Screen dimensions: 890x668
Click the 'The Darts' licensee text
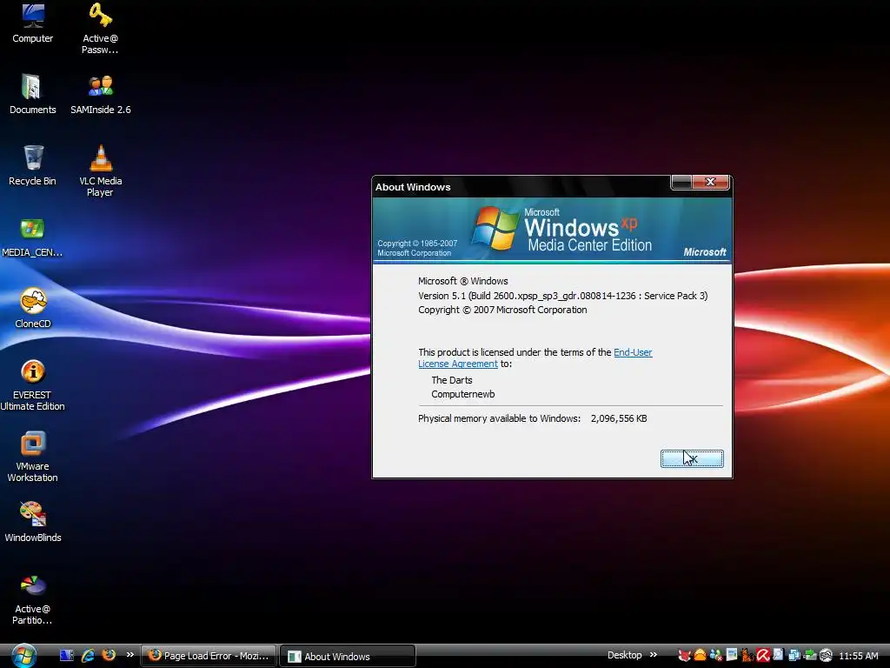point(452,380)
